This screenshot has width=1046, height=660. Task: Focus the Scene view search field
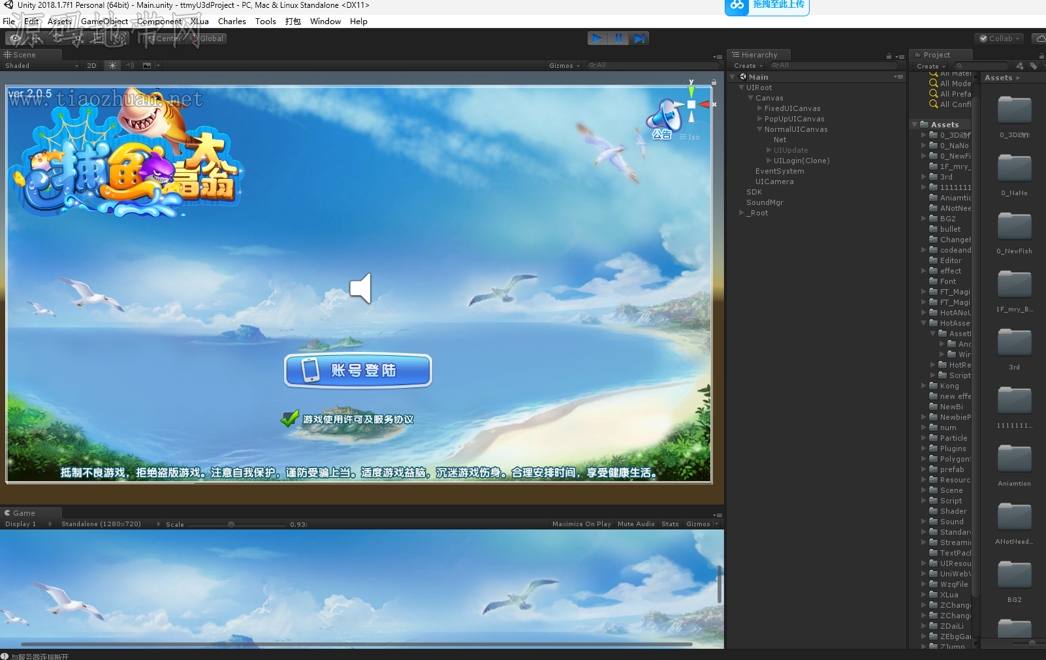653,65
